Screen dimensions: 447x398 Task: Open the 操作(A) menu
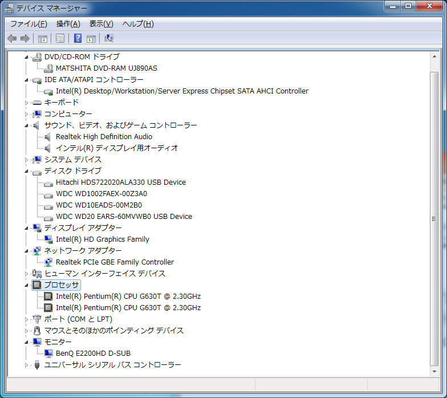click(68, 23)
